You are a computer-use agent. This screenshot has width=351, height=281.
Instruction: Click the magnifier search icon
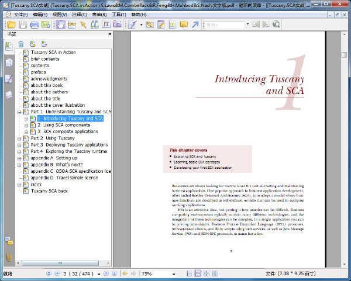click(x=276, y=25)
